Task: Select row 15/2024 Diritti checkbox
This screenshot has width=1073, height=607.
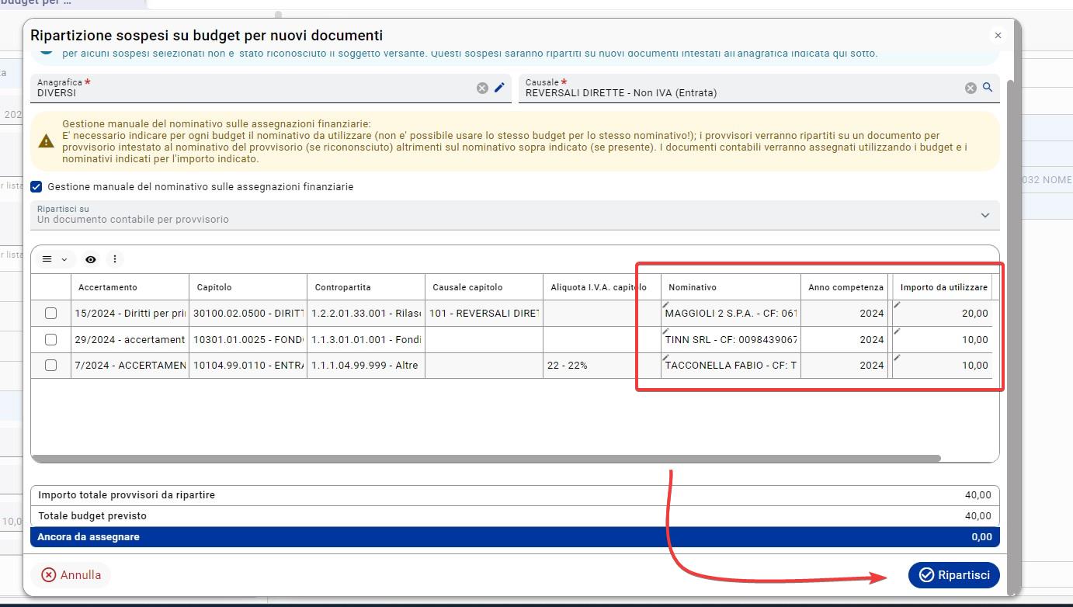Action: [x=51, y=314]
